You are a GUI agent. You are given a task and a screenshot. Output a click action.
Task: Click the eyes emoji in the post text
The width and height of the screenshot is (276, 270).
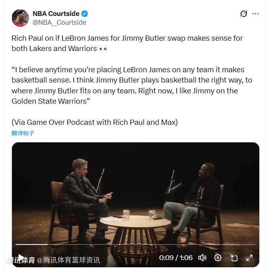(104, 49)
